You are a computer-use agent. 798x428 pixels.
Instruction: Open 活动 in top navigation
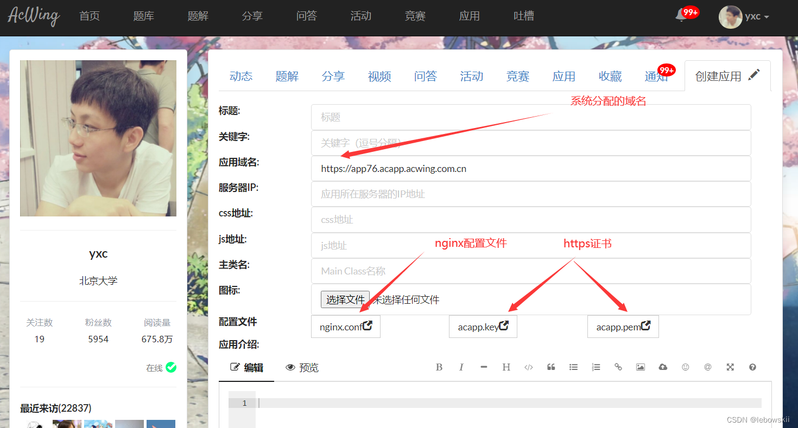click(x=361, y=16)
